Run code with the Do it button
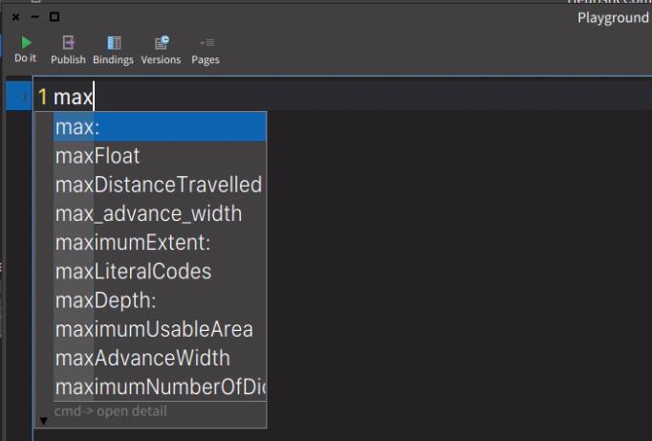Screen dimensions: 652x441 pyautogui.click(x=26, y=50)
